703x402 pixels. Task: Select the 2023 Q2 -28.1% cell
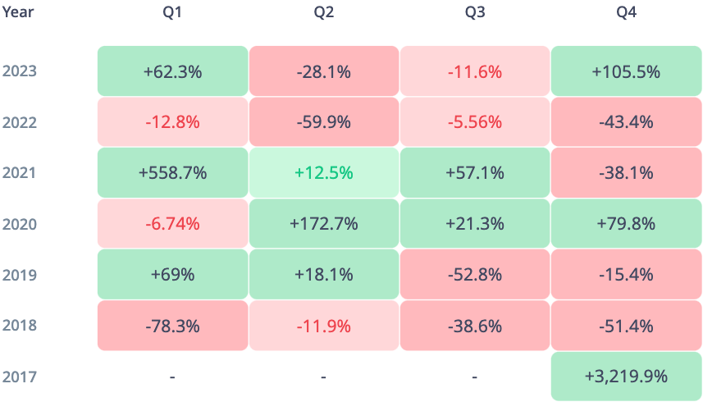click(324, 71)
